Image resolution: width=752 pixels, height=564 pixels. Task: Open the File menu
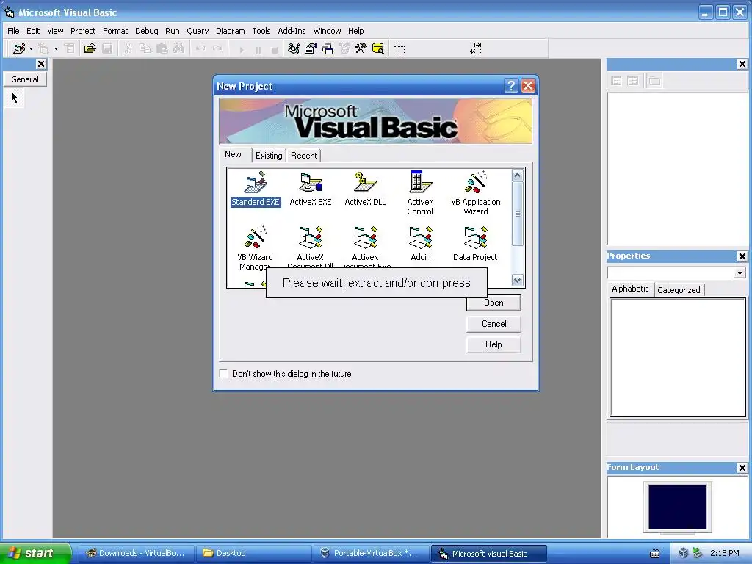coord(13,31)
